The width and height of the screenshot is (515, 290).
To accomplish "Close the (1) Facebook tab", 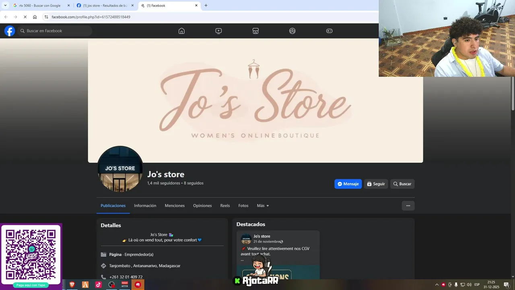I will coord(196,6).
